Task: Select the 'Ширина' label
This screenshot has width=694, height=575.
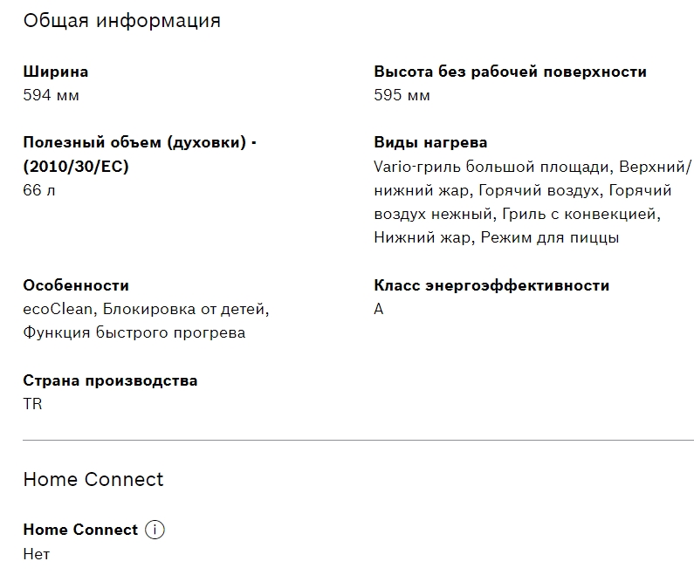Action: point(56,72)
